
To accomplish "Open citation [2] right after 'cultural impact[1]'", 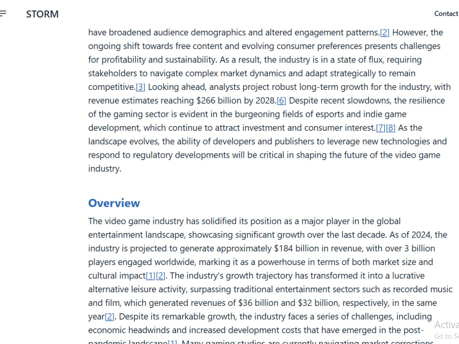I will click(160, 276).
